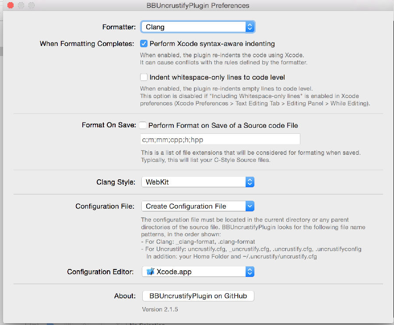Click the 'In addition: your Home Folder' line
This screenshot has height=325, width=394.
tap(232, 256)
